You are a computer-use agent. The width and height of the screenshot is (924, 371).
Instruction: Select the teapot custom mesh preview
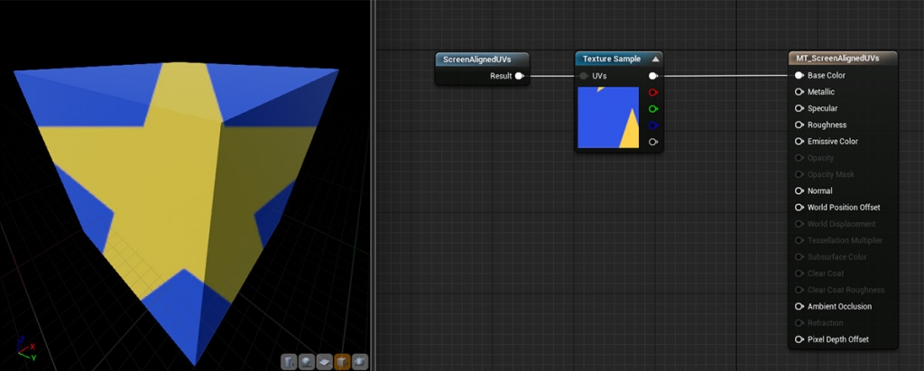[360, 362]
